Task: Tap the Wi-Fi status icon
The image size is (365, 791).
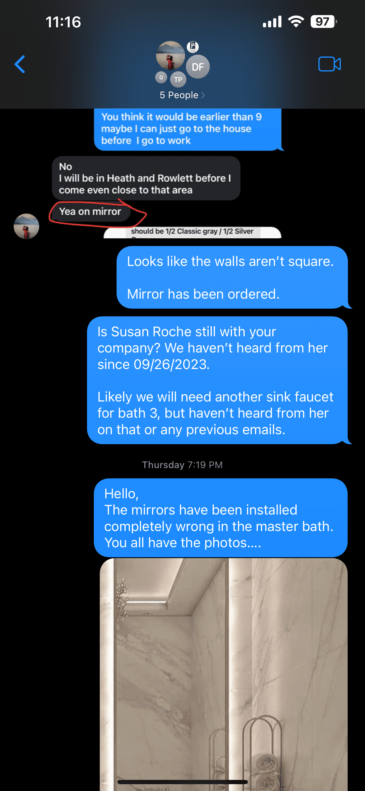Action: (x=296, y=22)
